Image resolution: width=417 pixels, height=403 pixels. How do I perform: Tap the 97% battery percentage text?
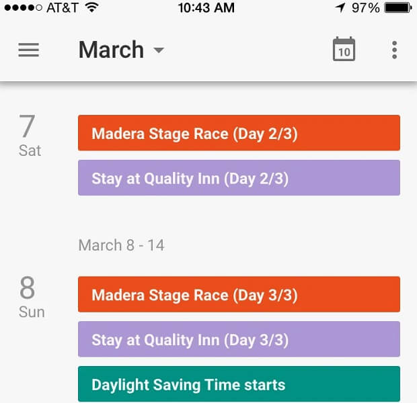pos(365,9)
